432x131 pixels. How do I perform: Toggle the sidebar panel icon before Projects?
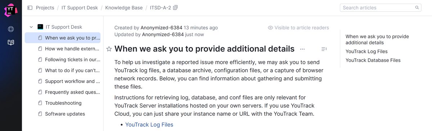click(x=30, y=8)
